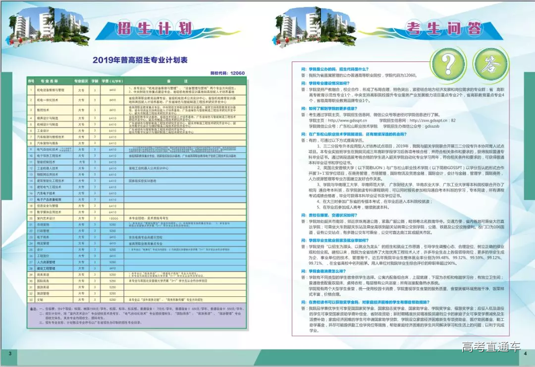Click the 2019年普高招生专业计划表 heading

pos(140,60)
